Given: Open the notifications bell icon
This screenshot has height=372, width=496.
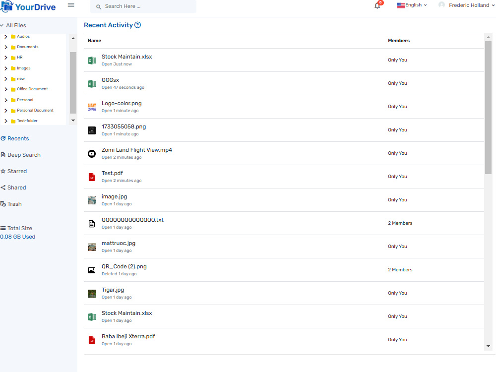Looking at the screenshot, I should click(x=377, y=5).
